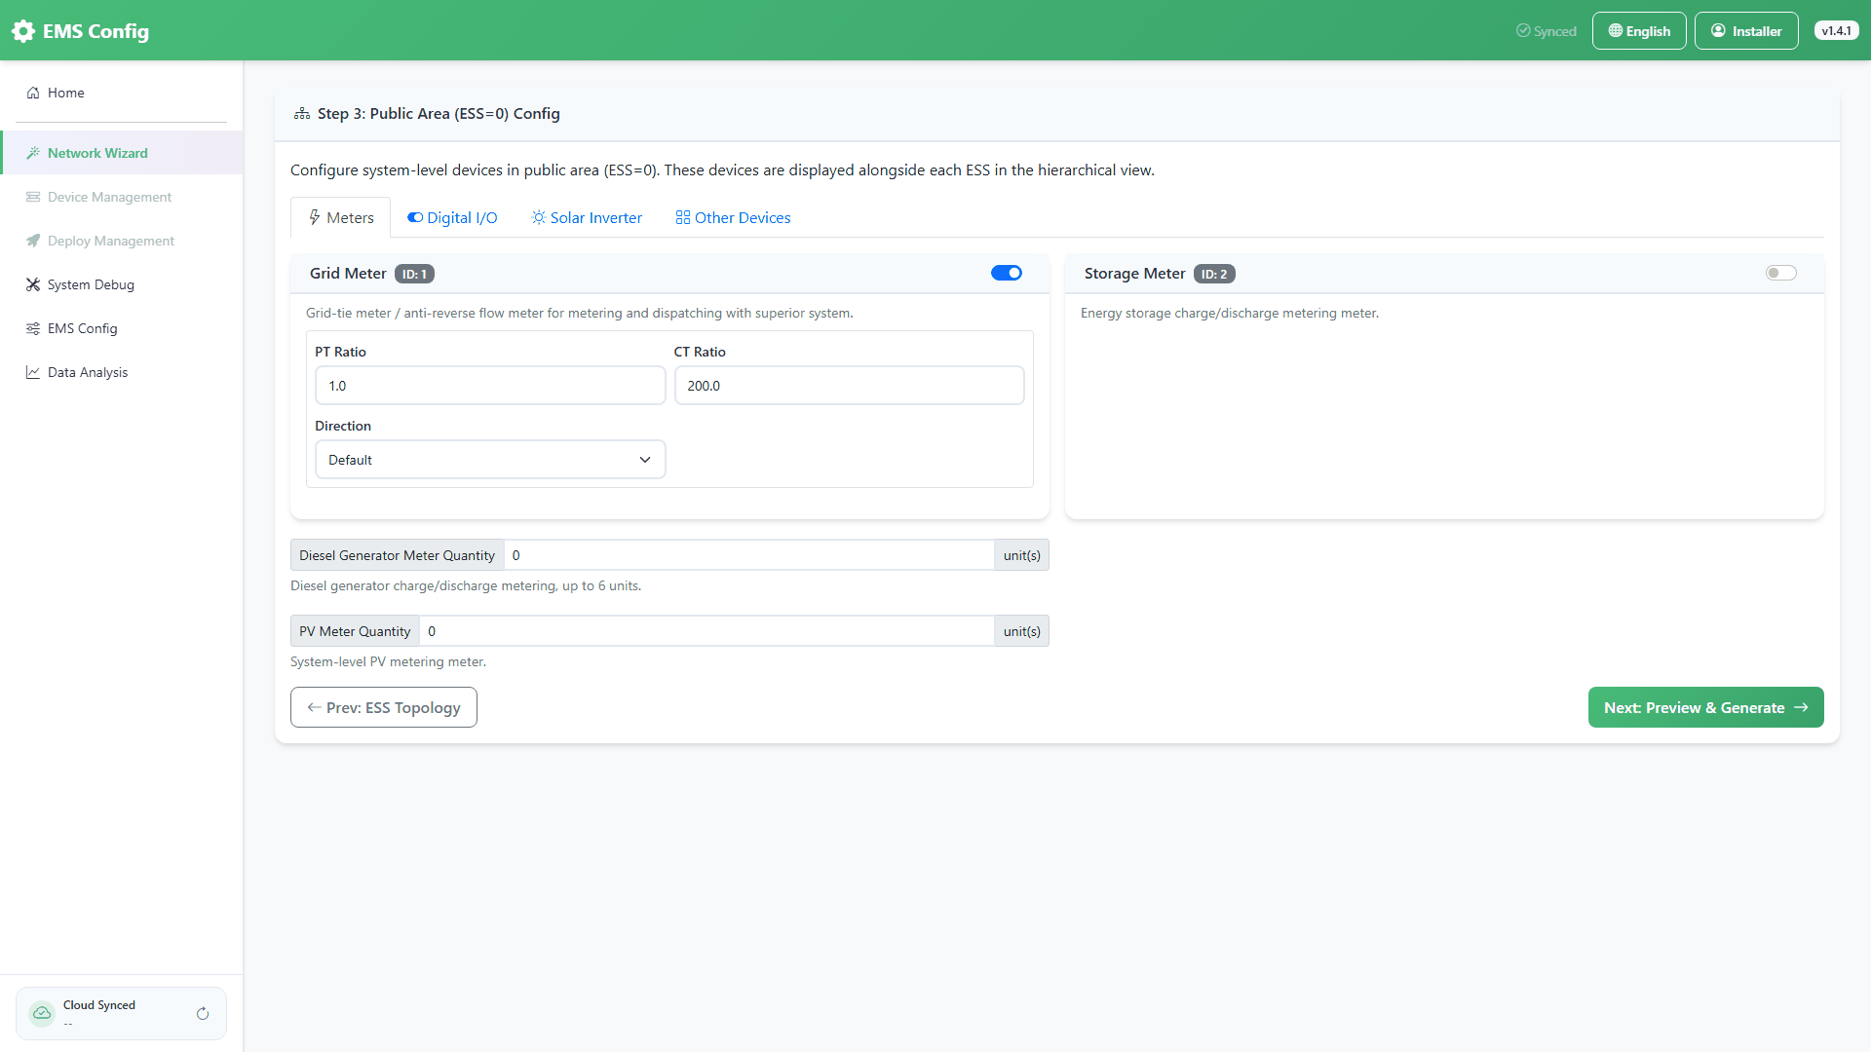Disable the Grid Meter toggle
Screen dimensions: 1871x1052
point(1007,273)
